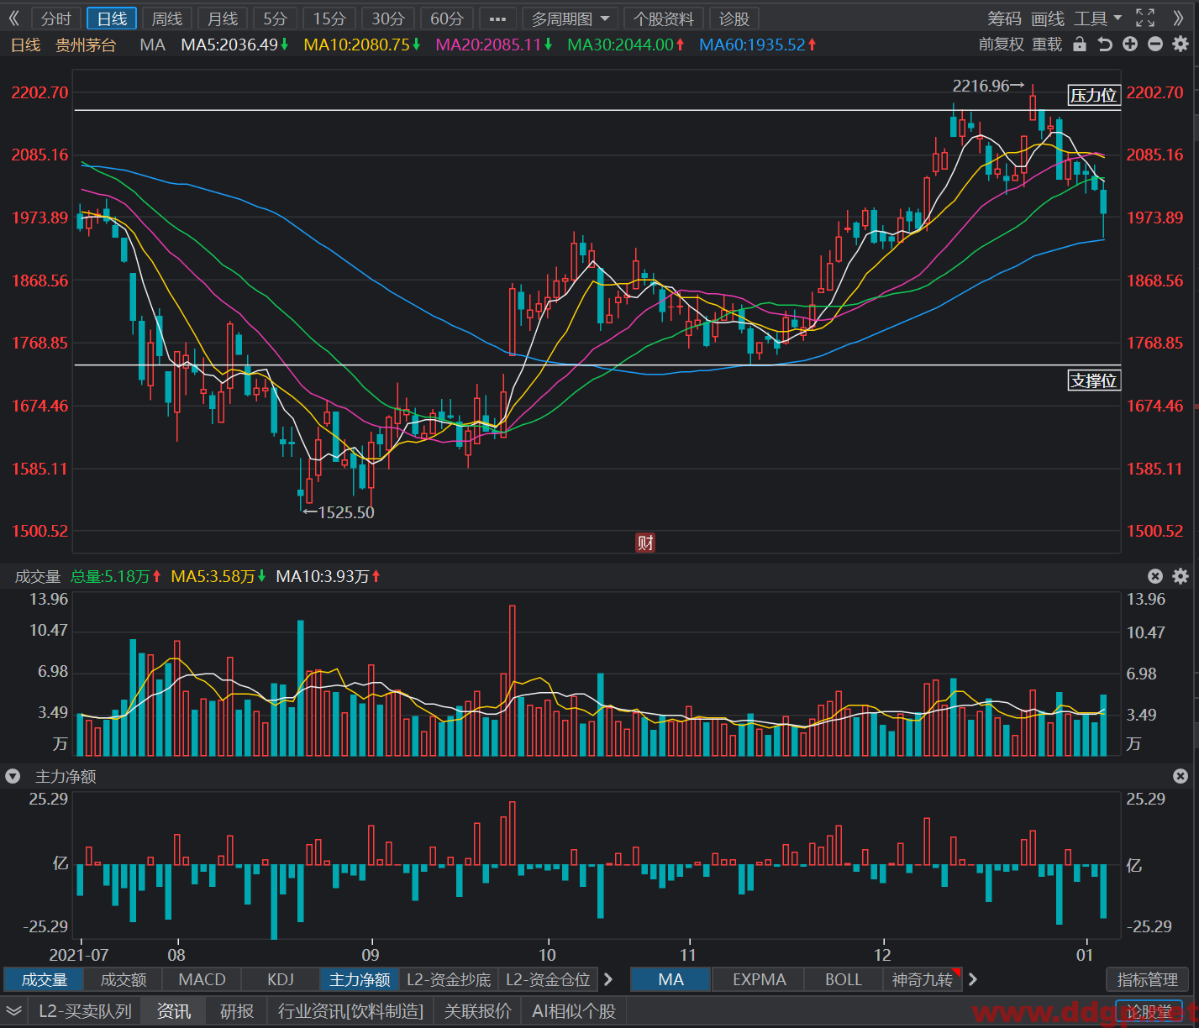1199x1028 pixels.
Task: Collapse the 主力净额 indicator panel
Action: (x=13, y=776)
